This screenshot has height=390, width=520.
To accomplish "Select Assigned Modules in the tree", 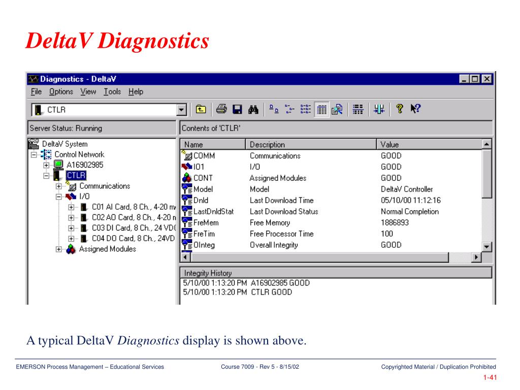I will 108,249.
